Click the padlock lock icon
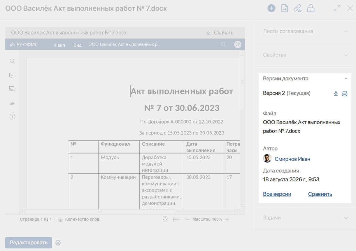 311,8
